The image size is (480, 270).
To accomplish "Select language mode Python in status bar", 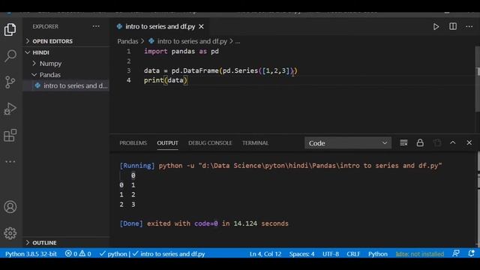I will tap(378, 253).
